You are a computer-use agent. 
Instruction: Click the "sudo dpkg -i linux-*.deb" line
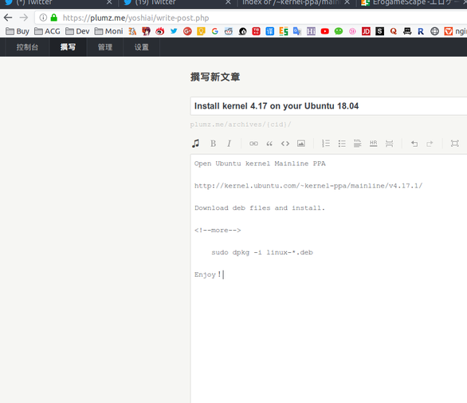(262, 252)
